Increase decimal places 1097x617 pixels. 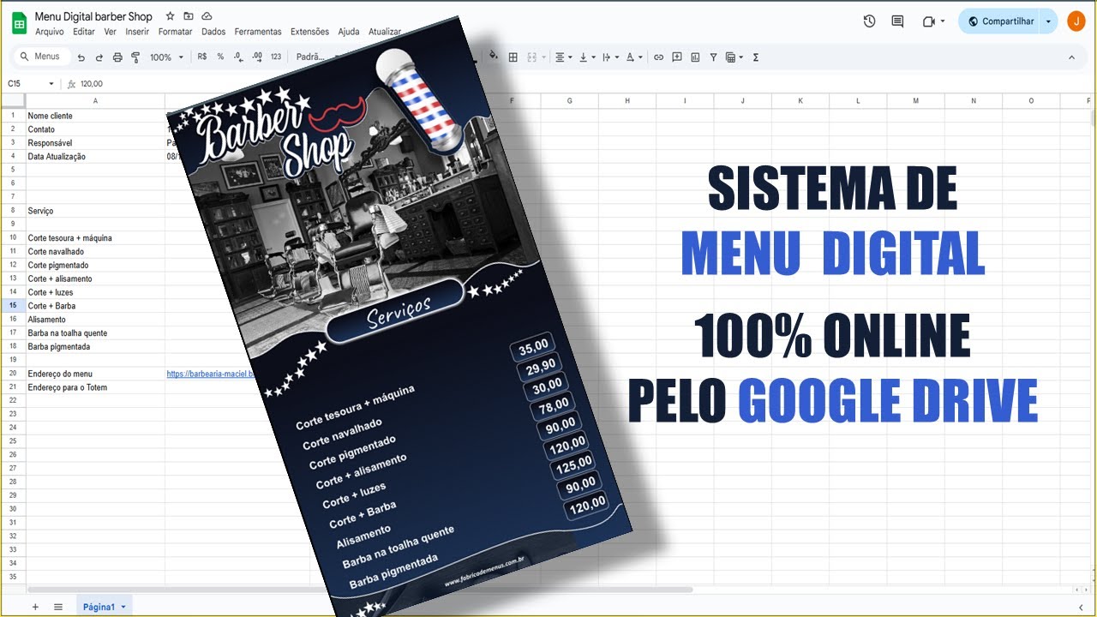click(257, 57)
